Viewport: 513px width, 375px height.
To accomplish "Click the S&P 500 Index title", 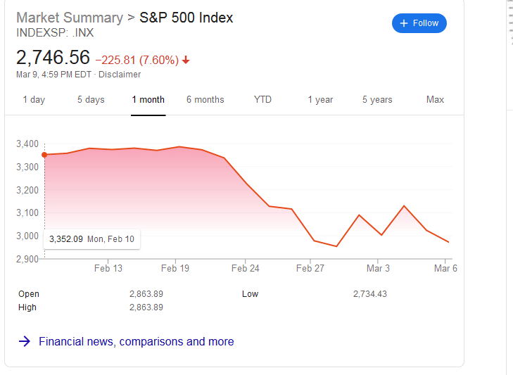I will pyautogui.click(x=186, y=18).
